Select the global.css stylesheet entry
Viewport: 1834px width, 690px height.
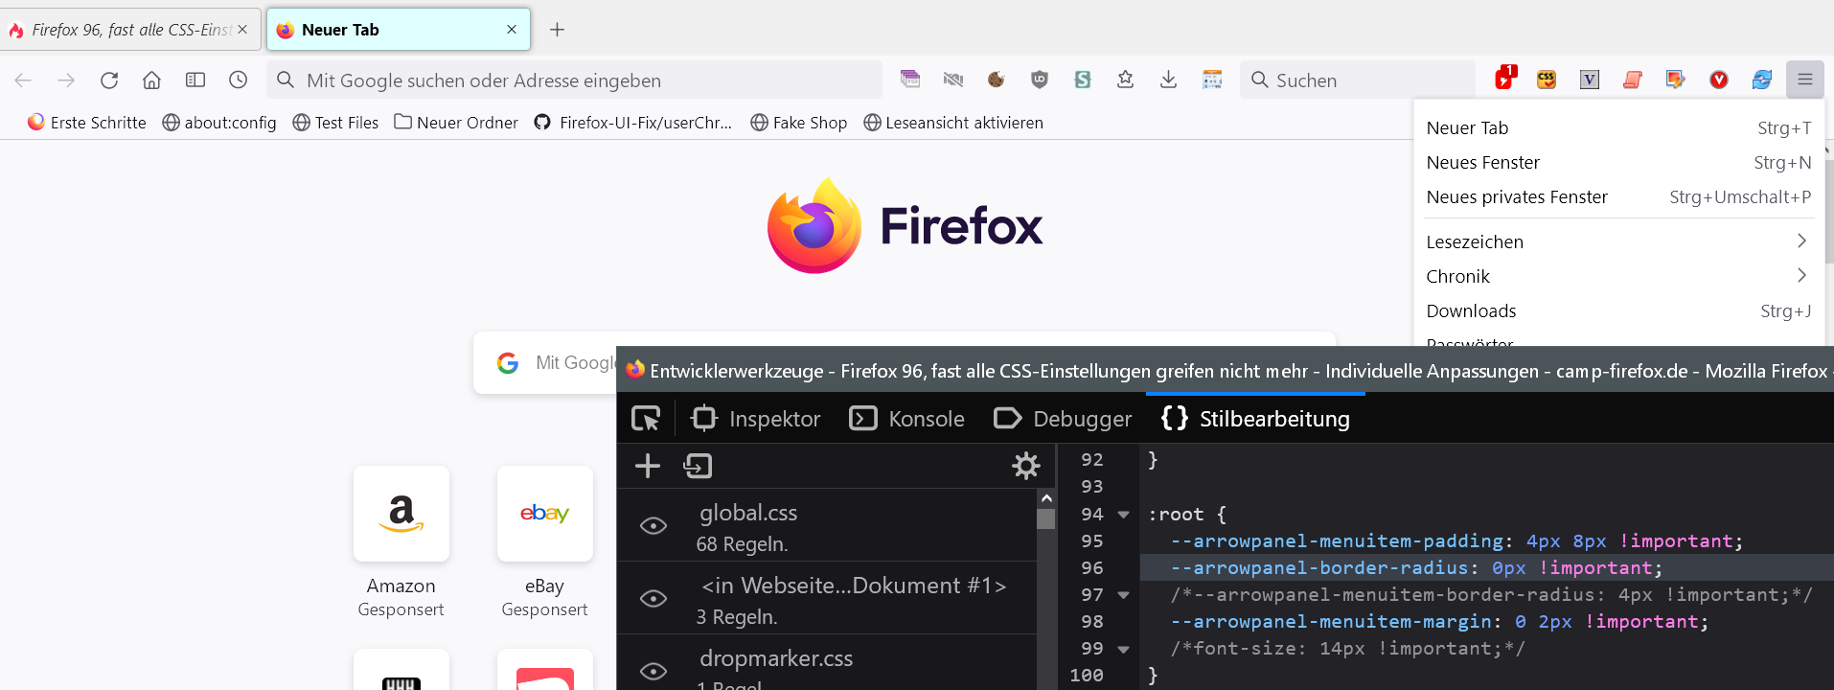click(827, 525)
